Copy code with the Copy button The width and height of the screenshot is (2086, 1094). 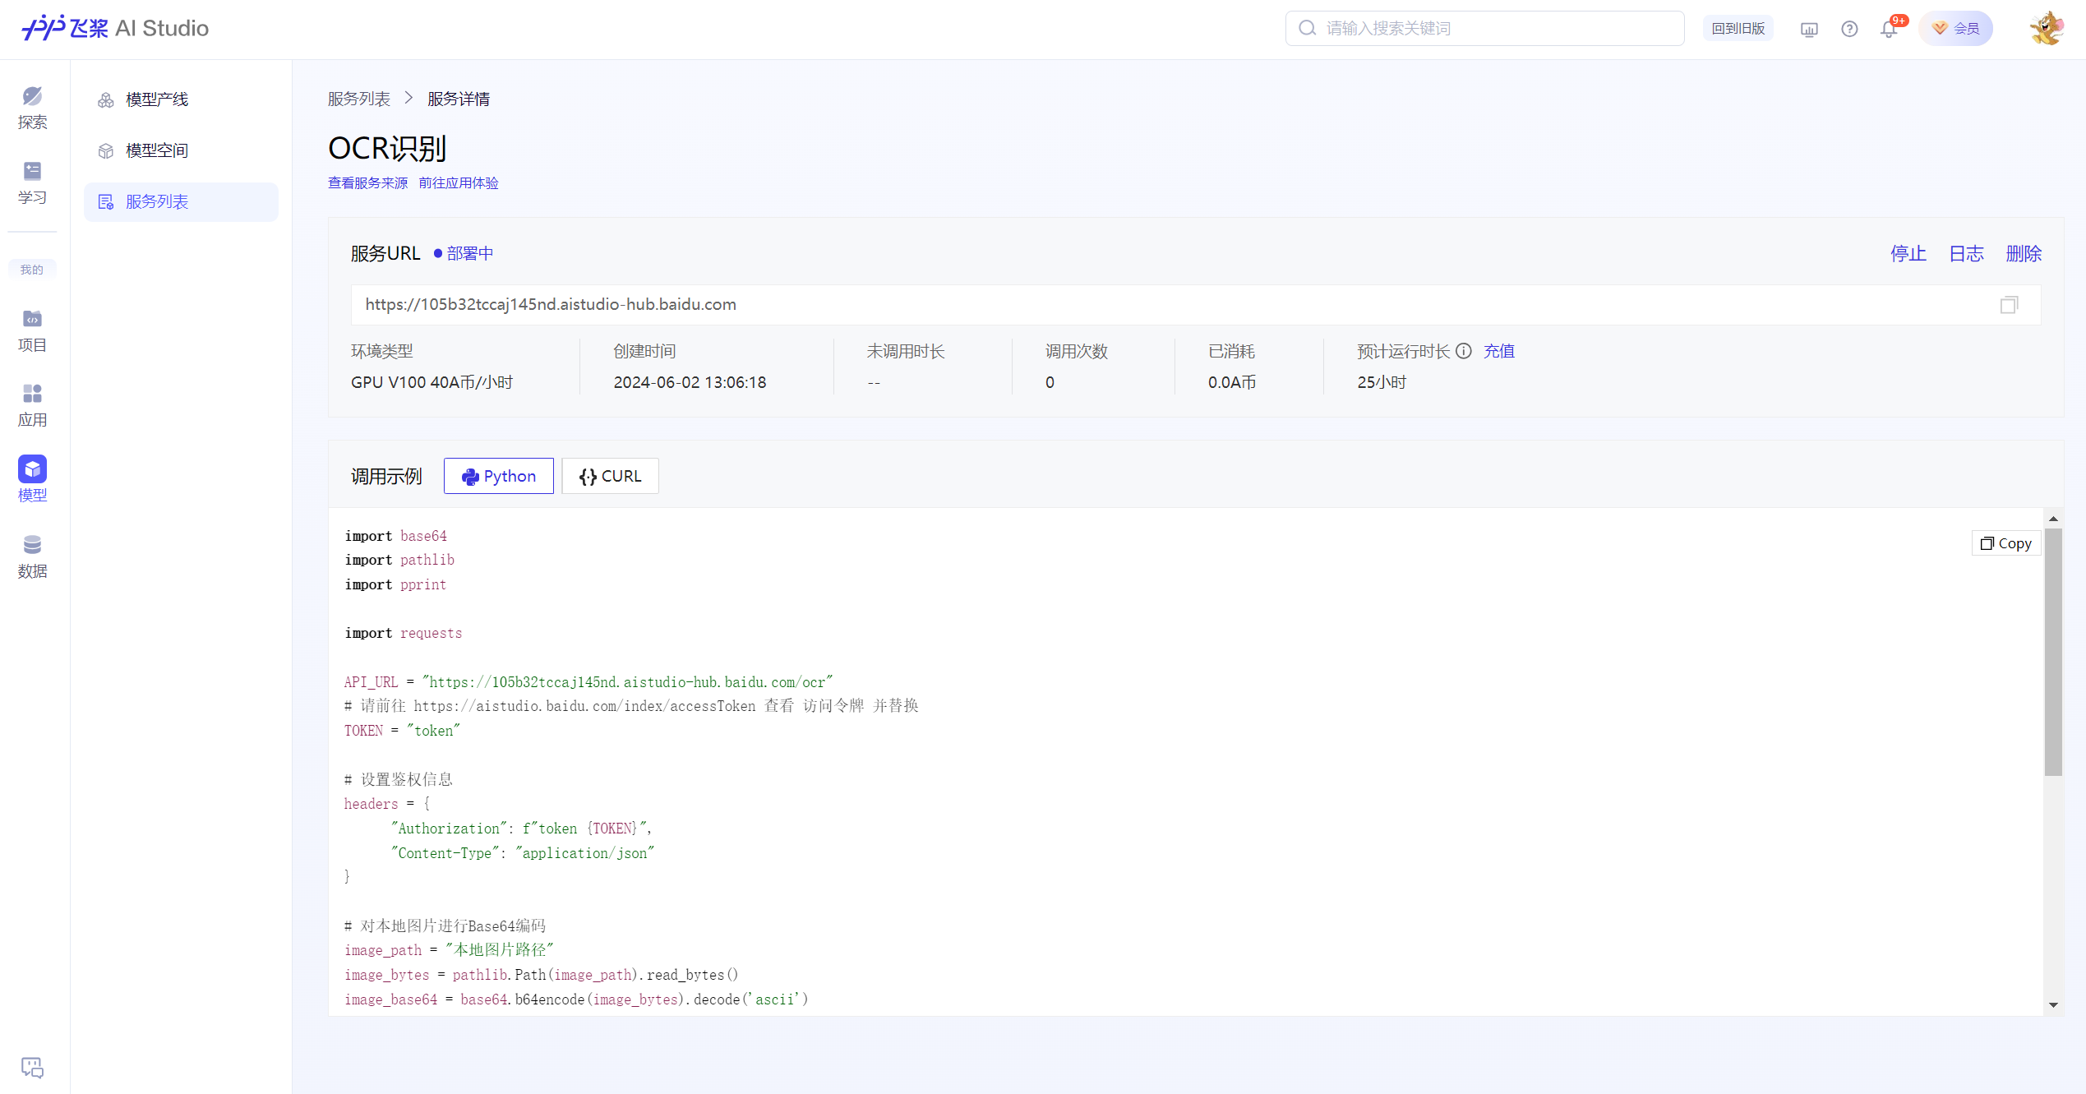click(x=2006, y=543)
